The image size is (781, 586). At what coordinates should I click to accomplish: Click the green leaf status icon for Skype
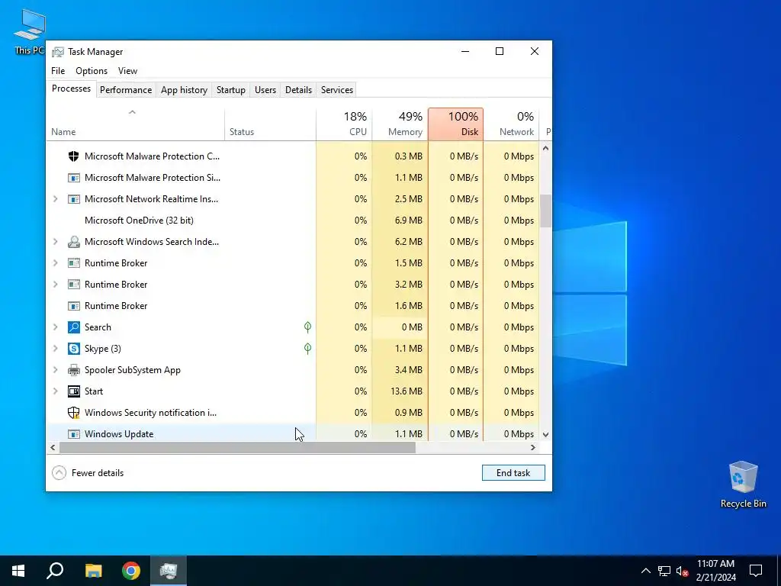coord(308,348)
